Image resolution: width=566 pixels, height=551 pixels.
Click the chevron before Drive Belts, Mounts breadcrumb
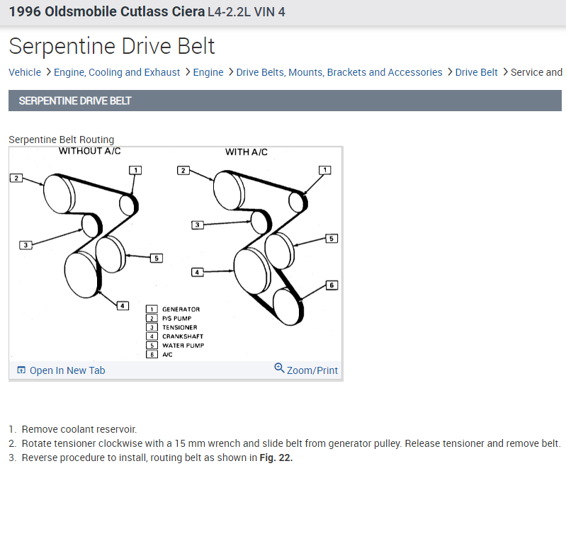[x=231, y=72]
